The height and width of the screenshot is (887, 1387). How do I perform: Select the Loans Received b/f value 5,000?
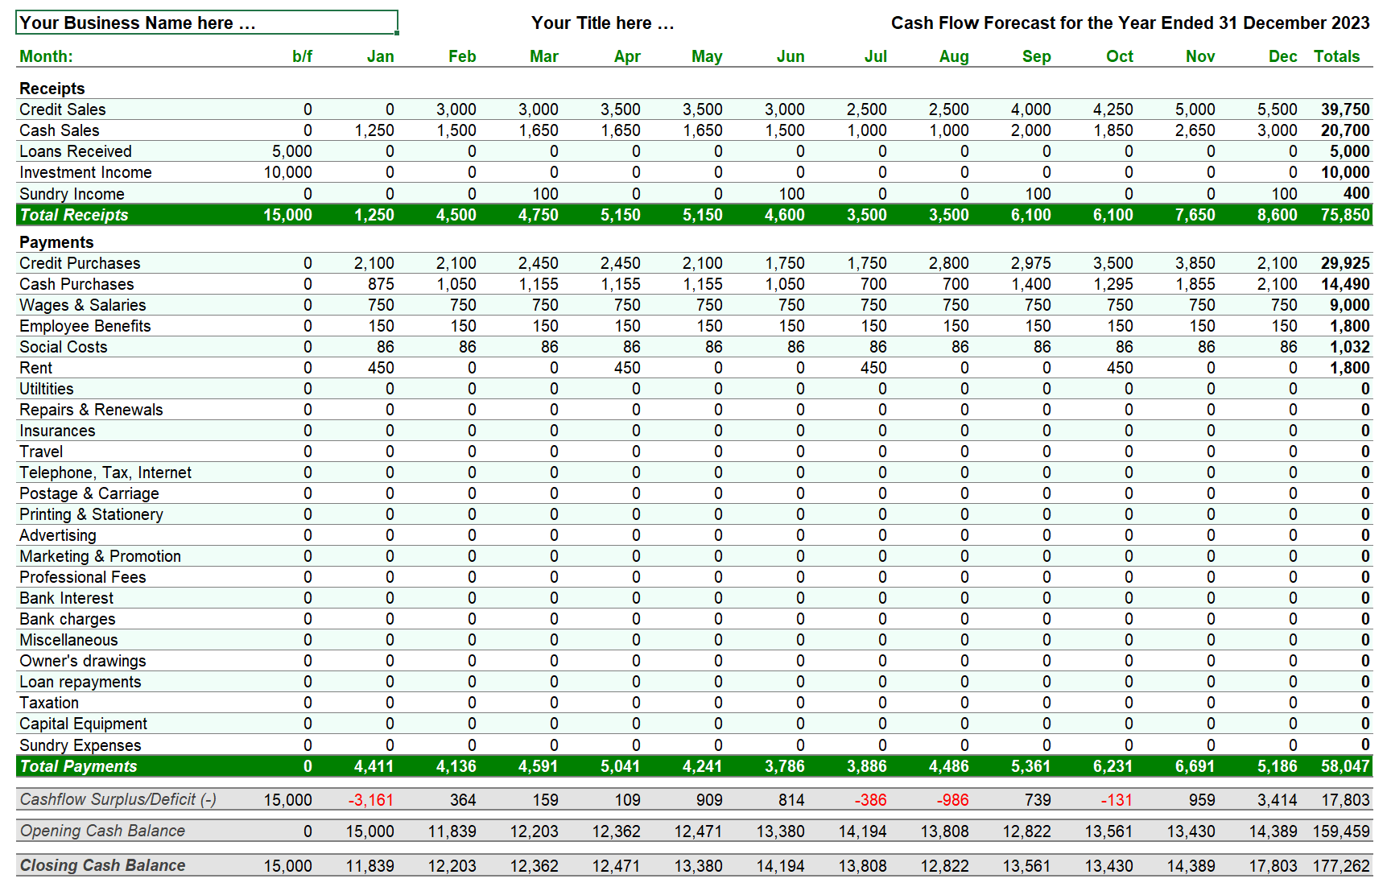[x=291, y=151]
